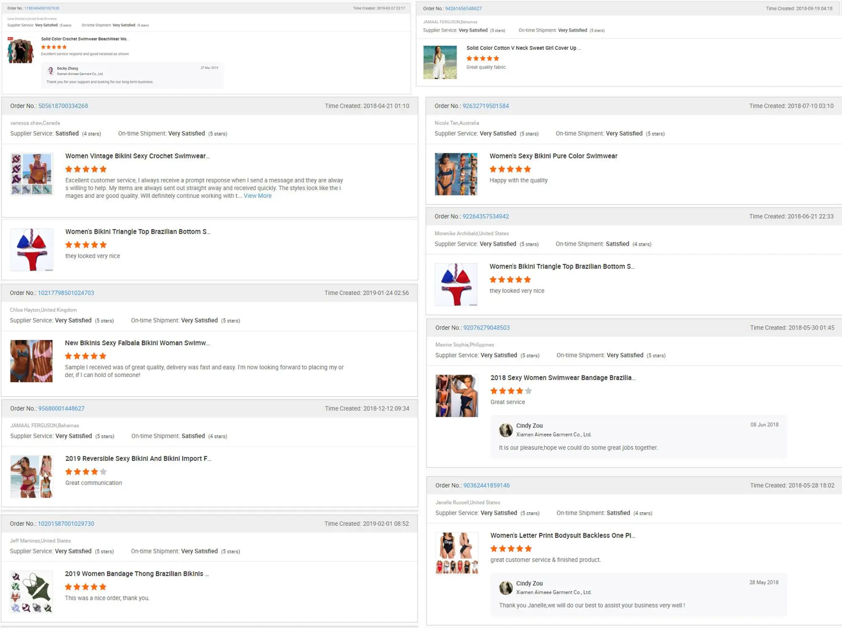The image size is (842, 628).
Task: Open order number 10217798501024703 link
Action: point(66,293)
